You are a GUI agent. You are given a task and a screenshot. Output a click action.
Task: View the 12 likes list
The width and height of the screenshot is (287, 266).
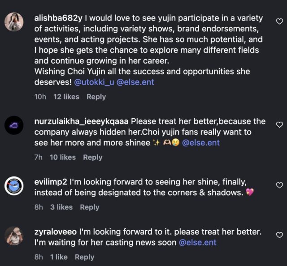click(66, 97)
